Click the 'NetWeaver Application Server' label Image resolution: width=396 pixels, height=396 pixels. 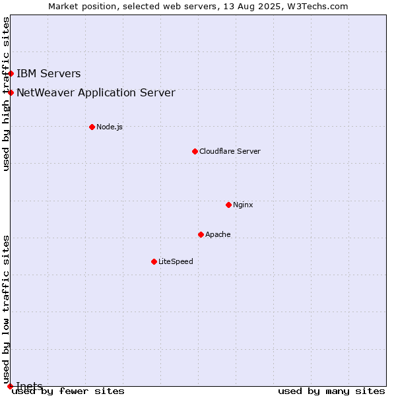tap(96, 92)
